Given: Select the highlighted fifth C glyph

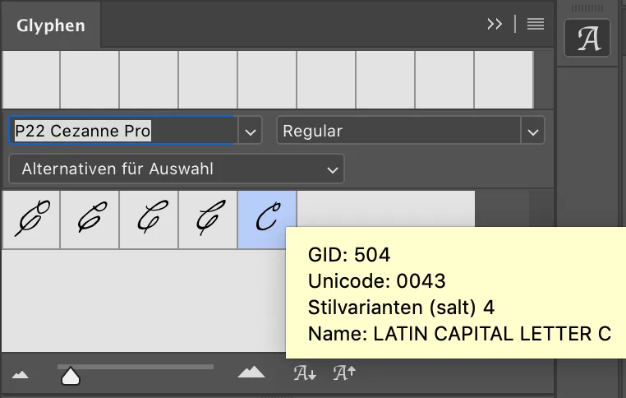Looking at the screenshot, I should point(267,218).
